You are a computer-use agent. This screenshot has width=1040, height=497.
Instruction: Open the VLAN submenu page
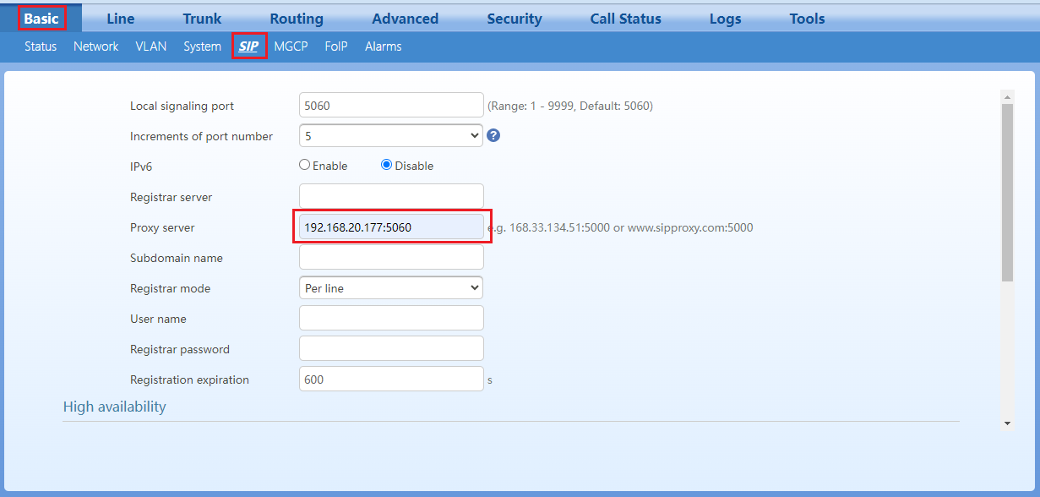coord(150,46)
